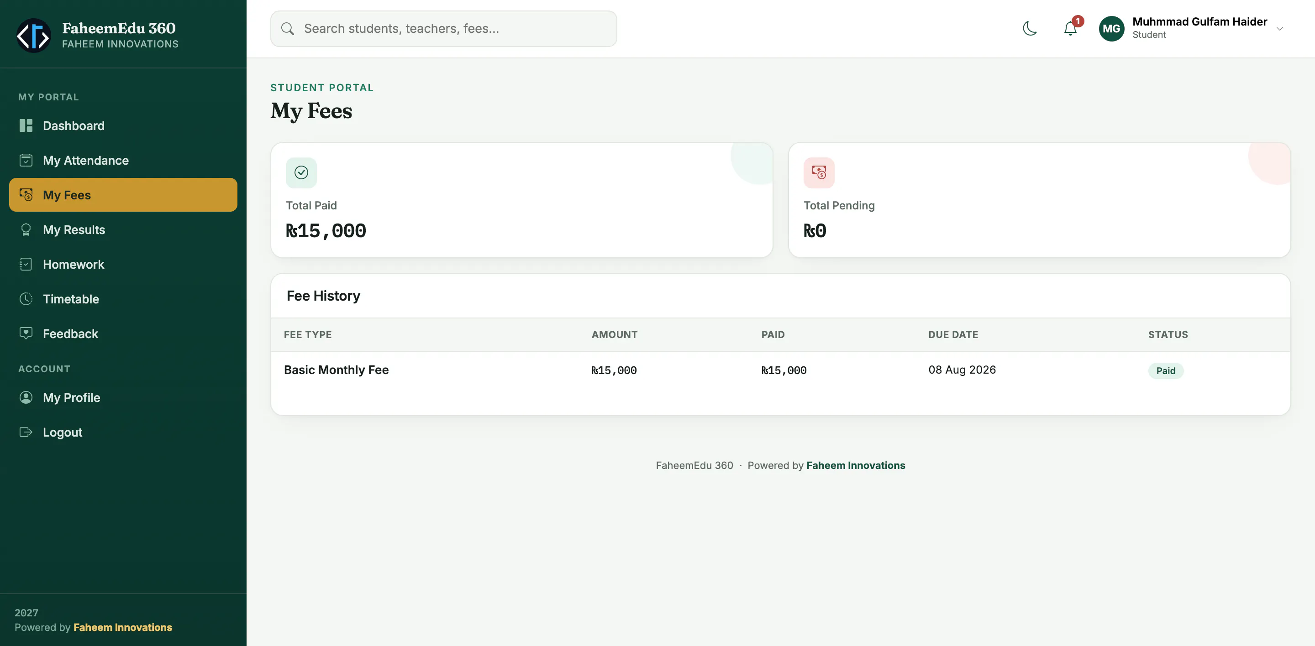Click the Total Paid card label

pyautogui.click(x=311, y=205)
